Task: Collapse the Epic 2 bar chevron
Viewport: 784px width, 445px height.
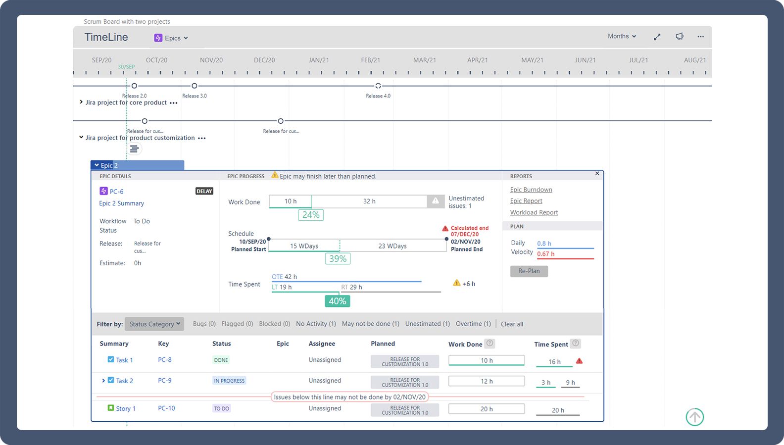Action: [97, 165]
